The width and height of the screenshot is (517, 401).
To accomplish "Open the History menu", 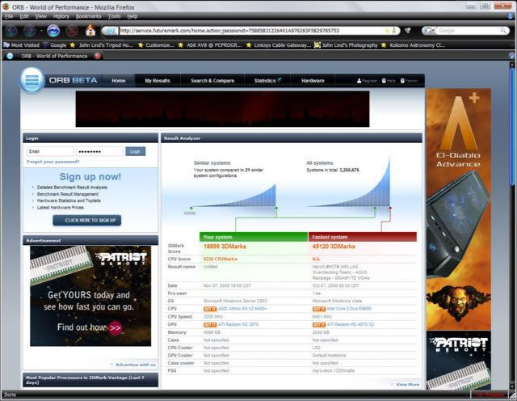I will coord(61,16).
